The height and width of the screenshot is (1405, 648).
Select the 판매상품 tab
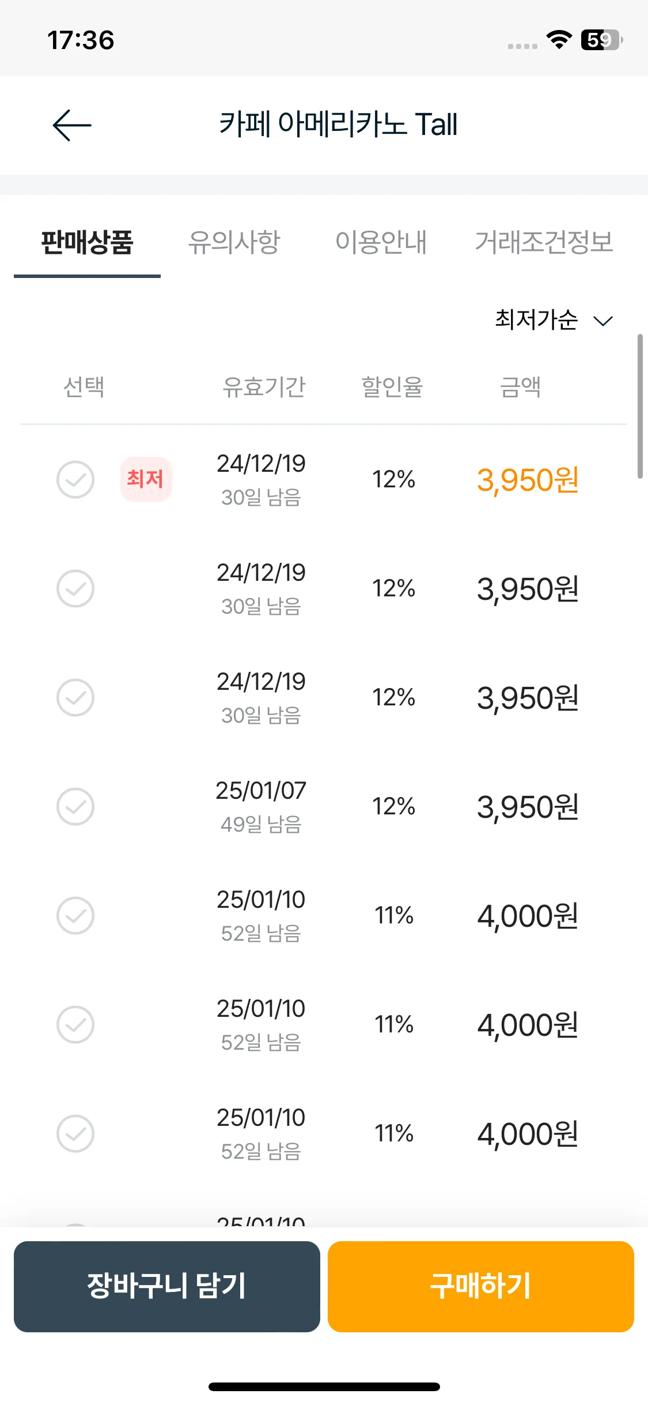coord(87,242)
